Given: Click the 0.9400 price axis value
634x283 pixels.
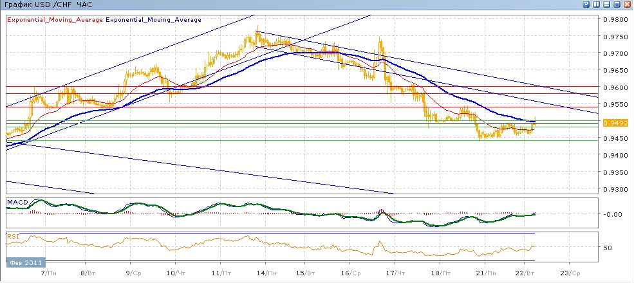Looking at the screenshot, I should click(614, 155).
